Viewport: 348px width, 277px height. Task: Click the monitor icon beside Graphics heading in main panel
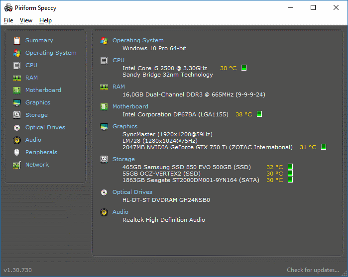pos(104,127)
